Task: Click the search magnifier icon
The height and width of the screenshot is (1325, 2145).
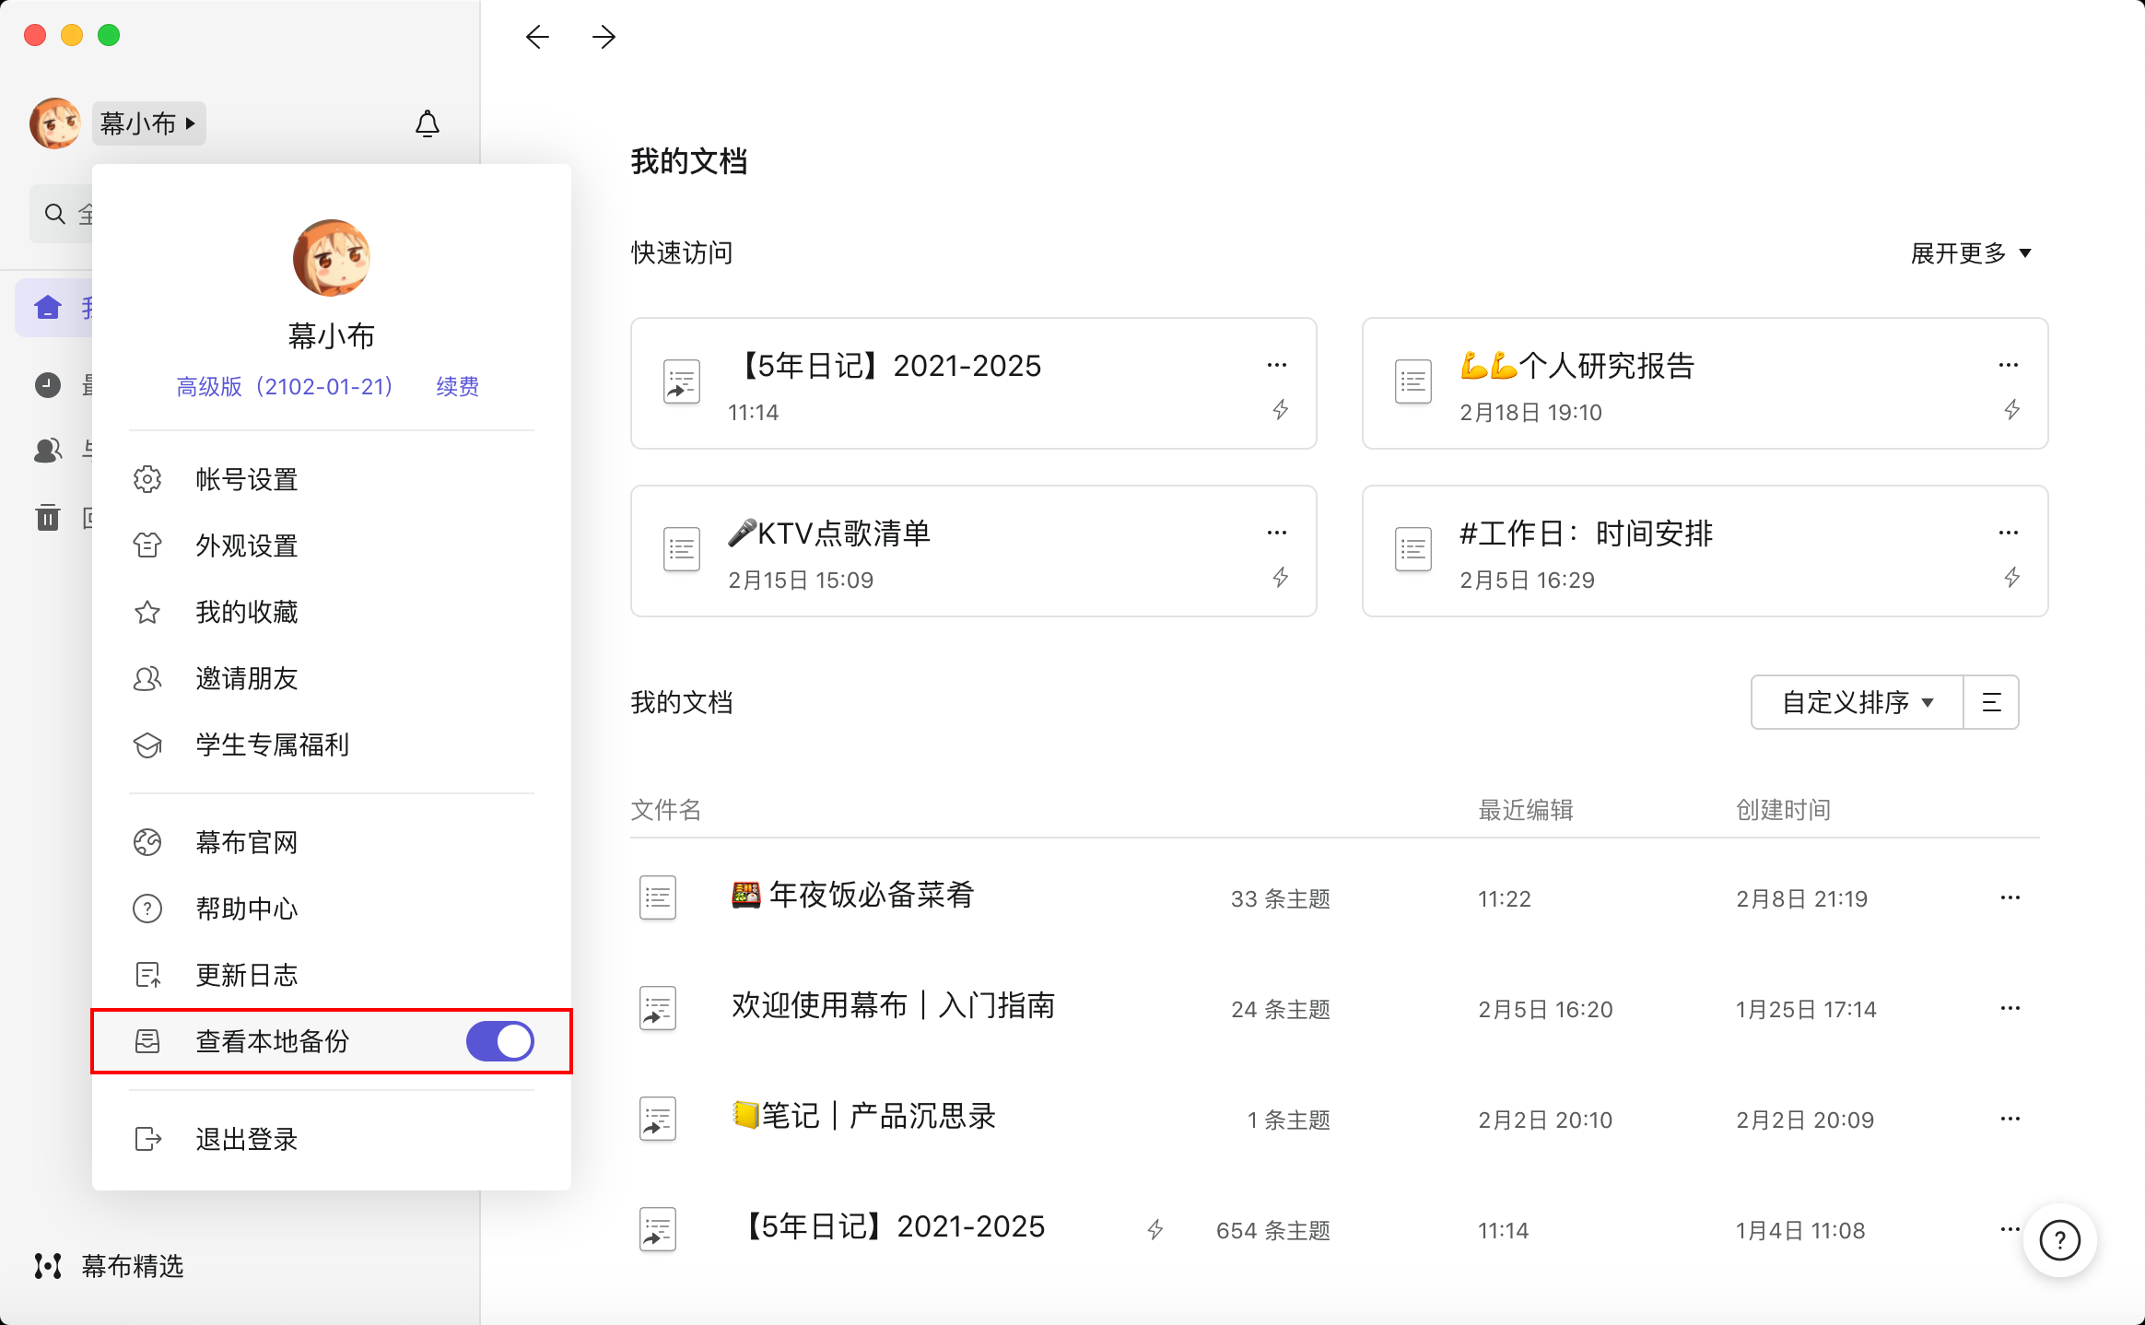Action: point(55,214)
